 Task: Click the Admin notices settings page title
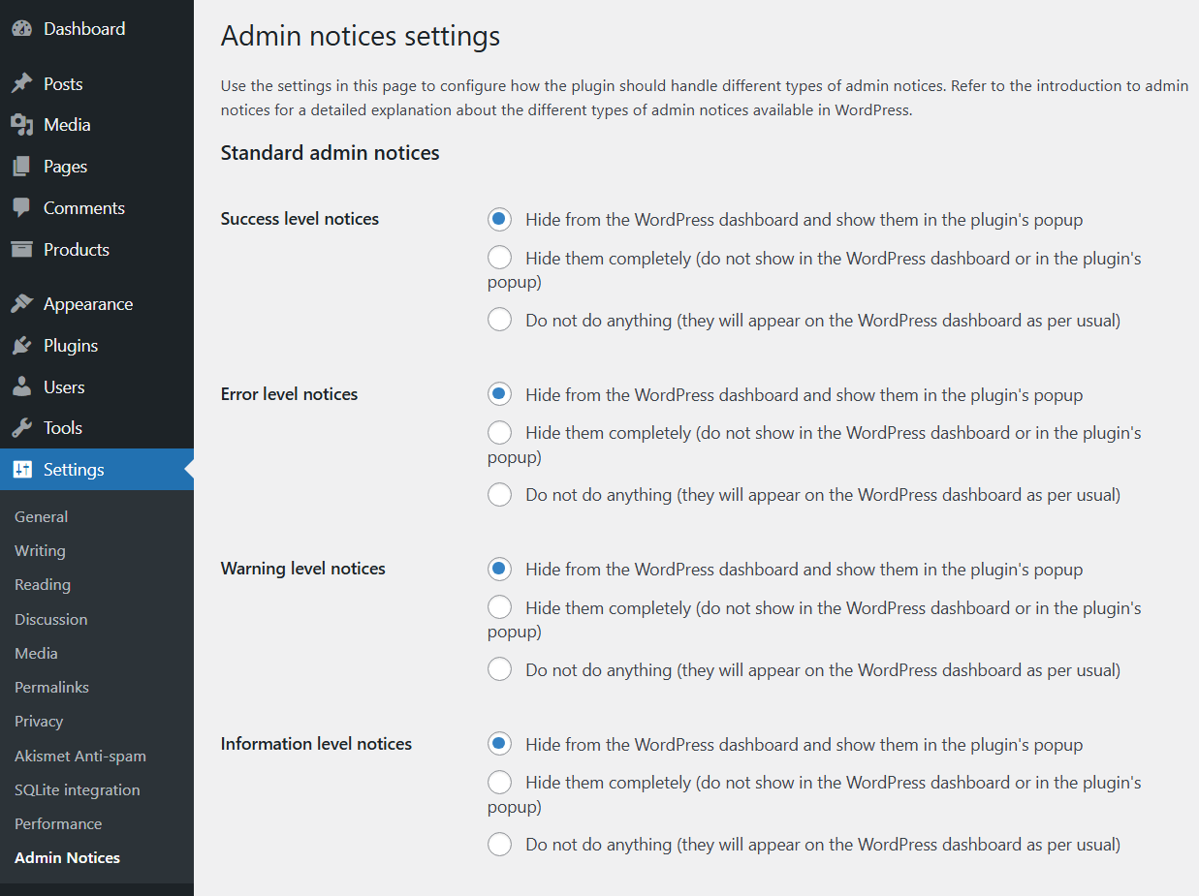pos(361,37)
